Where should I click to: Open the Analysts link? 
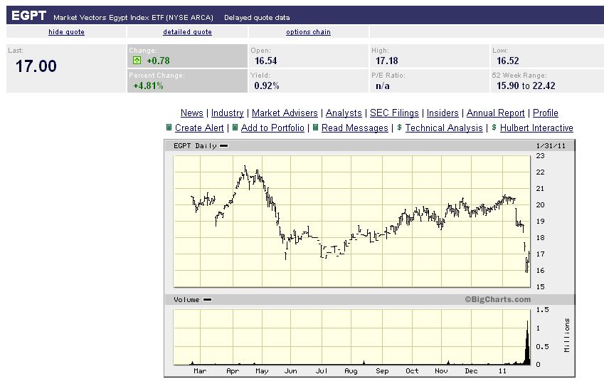pyautogui.click(x=344, y=113)
